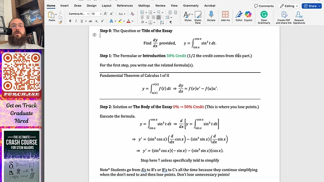Open the Review tab
The width and height of the screenshot is (324, 182).
pyautogui.click(x=160, y=5)
